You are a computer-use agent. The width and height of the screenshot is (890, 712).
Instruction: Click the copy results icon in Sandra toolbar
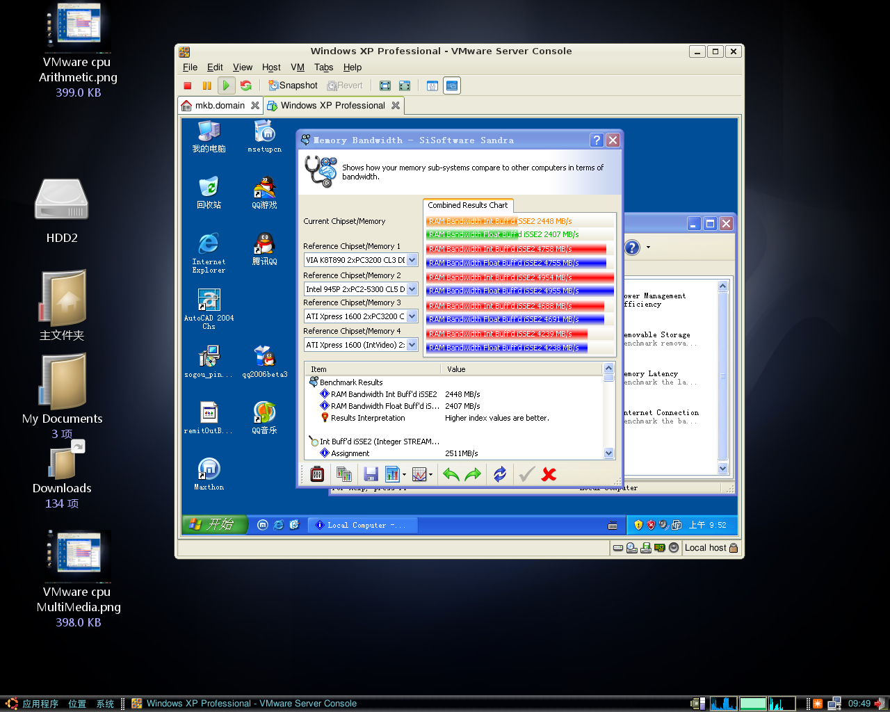click(x=344, y=474)
